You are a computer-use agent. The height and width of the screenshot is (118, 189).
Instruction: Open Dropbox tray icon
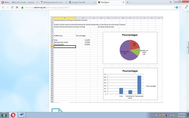click(x=156, y=115)
